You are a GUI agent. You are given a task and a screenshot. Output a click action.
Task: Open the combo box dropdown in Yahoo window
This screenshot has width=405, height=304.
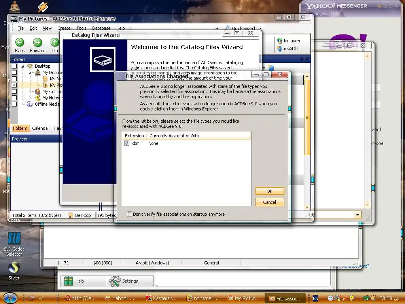[358, 215]
